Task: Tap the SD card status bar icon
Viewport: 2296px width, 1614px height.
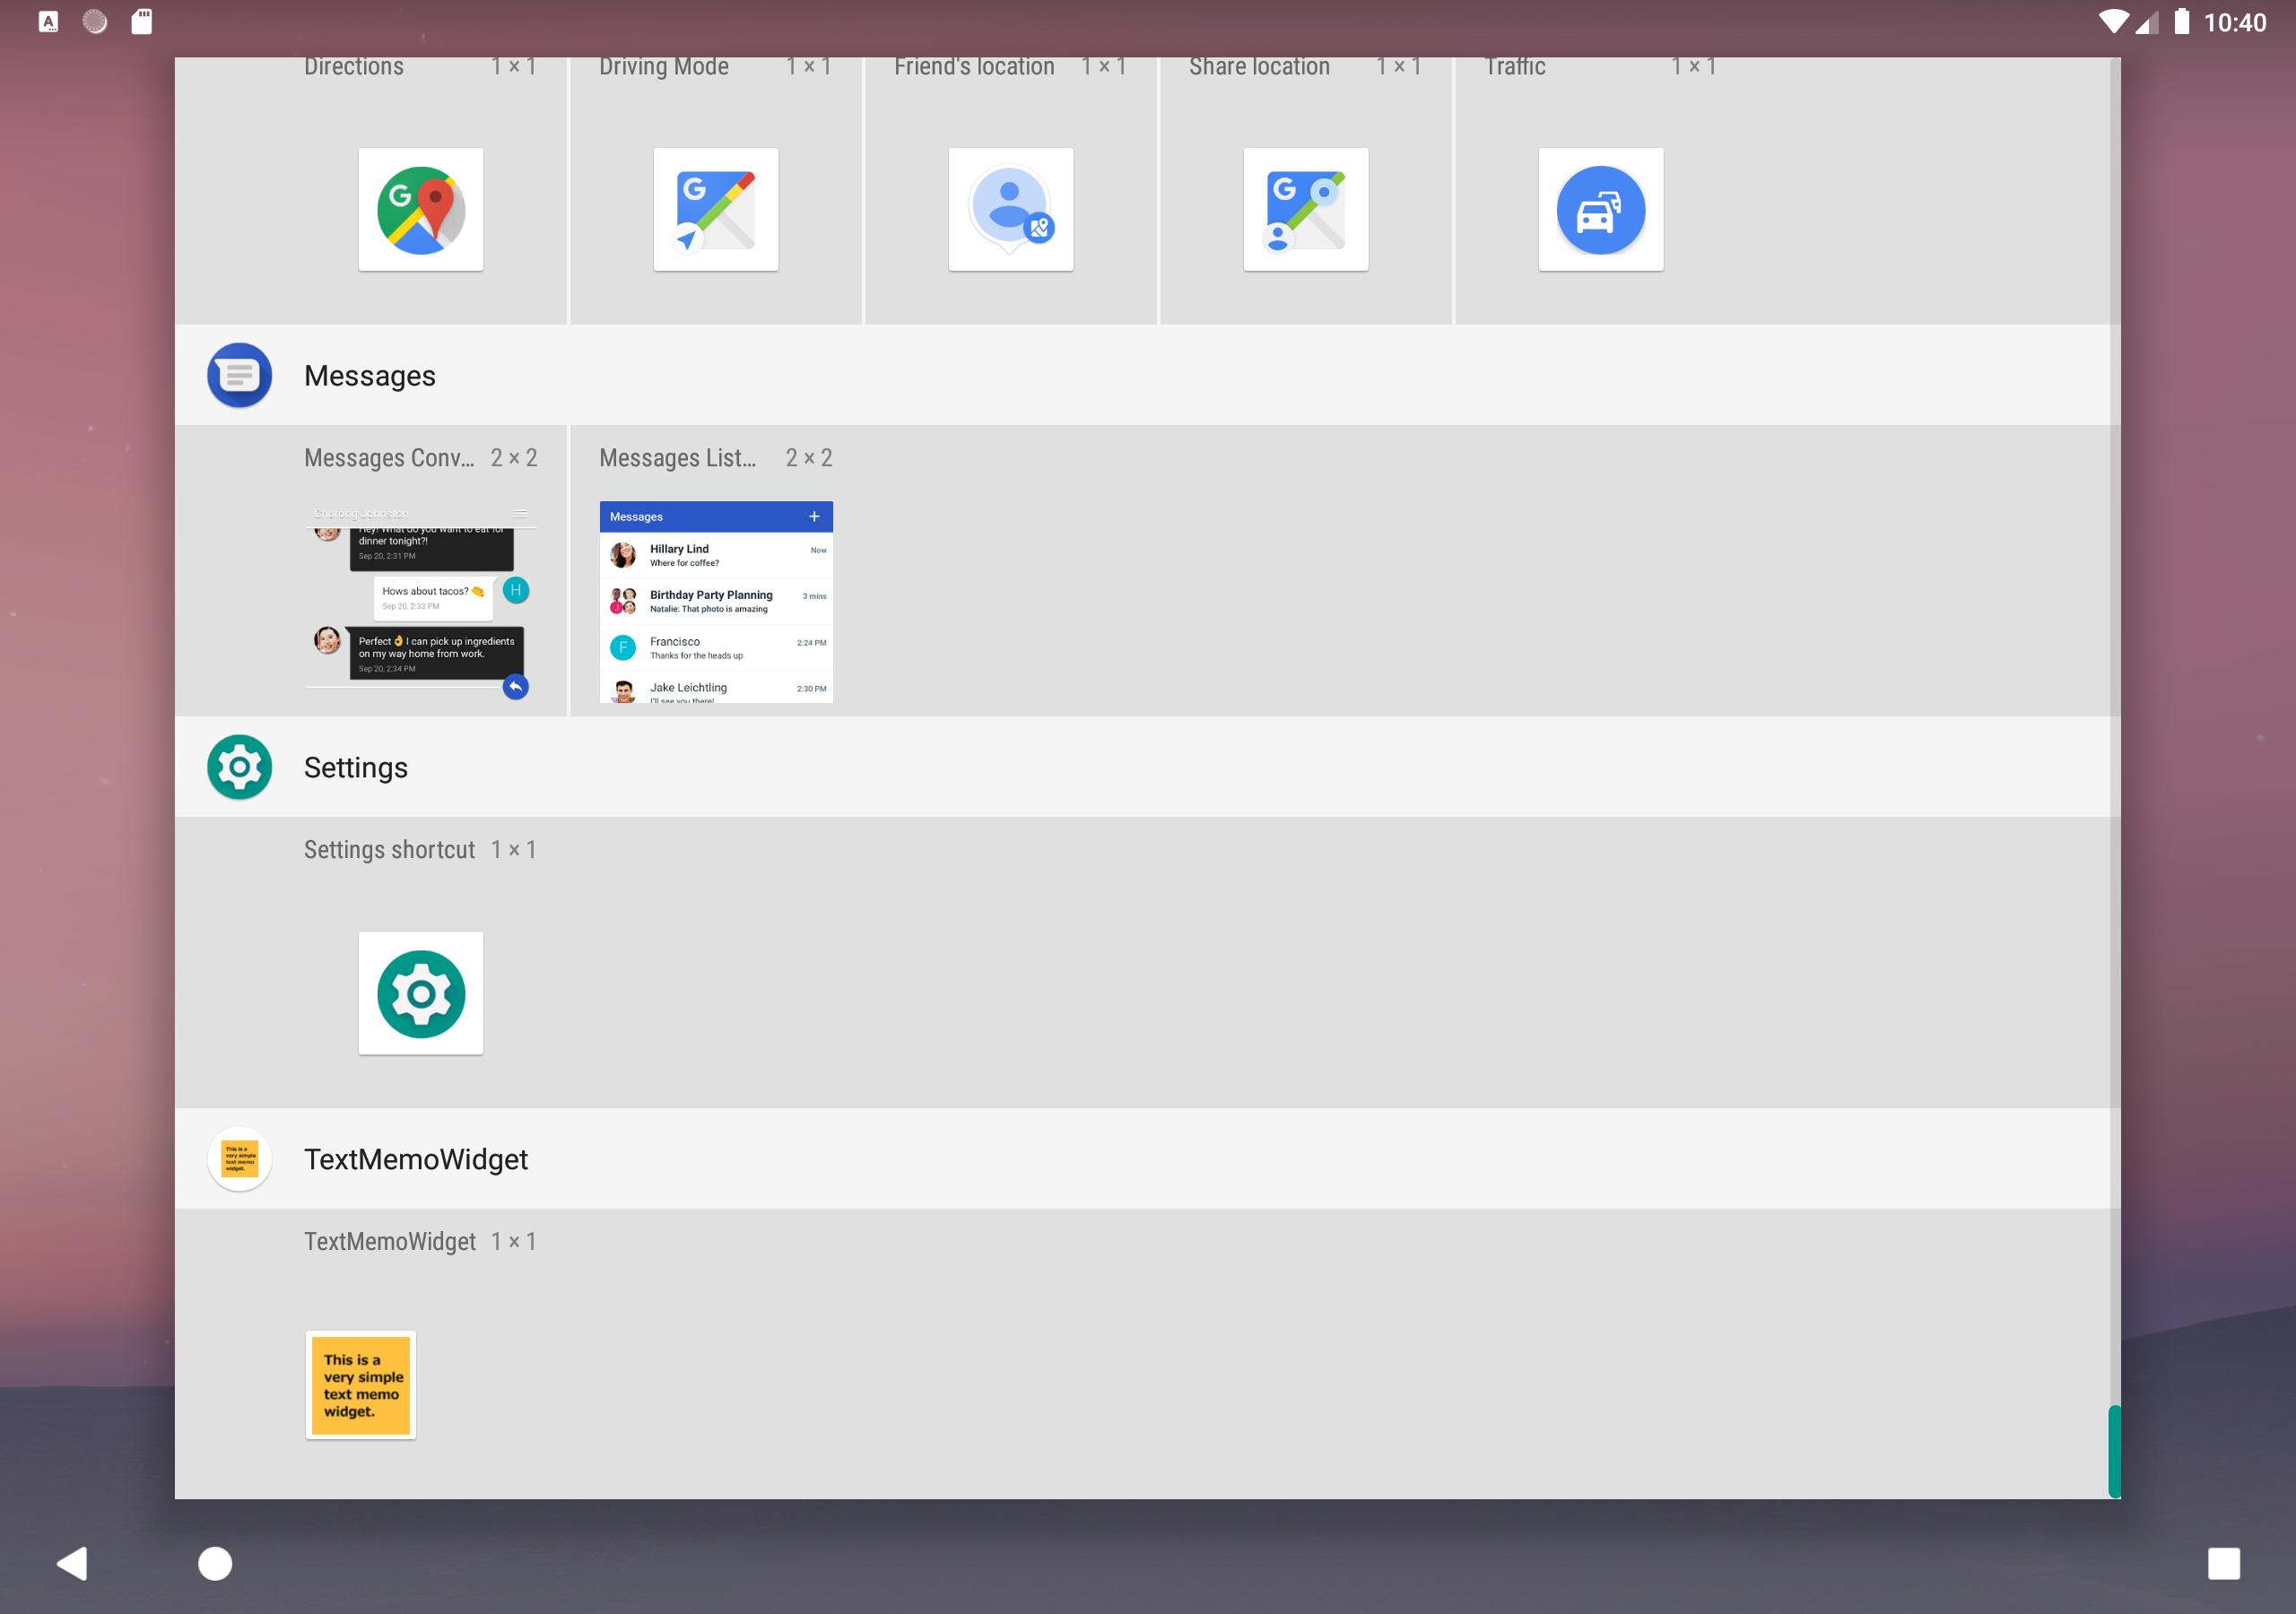Action: (x=142, y=22)
